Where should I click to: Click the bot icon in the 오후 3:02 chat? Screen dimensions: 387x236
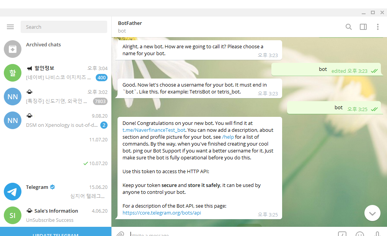pyautogui.click(x=29, y=92)
